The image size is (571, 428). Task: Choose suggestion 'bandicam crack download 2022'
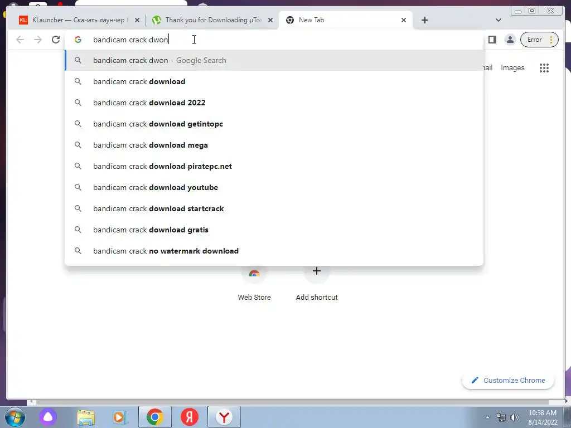tap(274, 103)
